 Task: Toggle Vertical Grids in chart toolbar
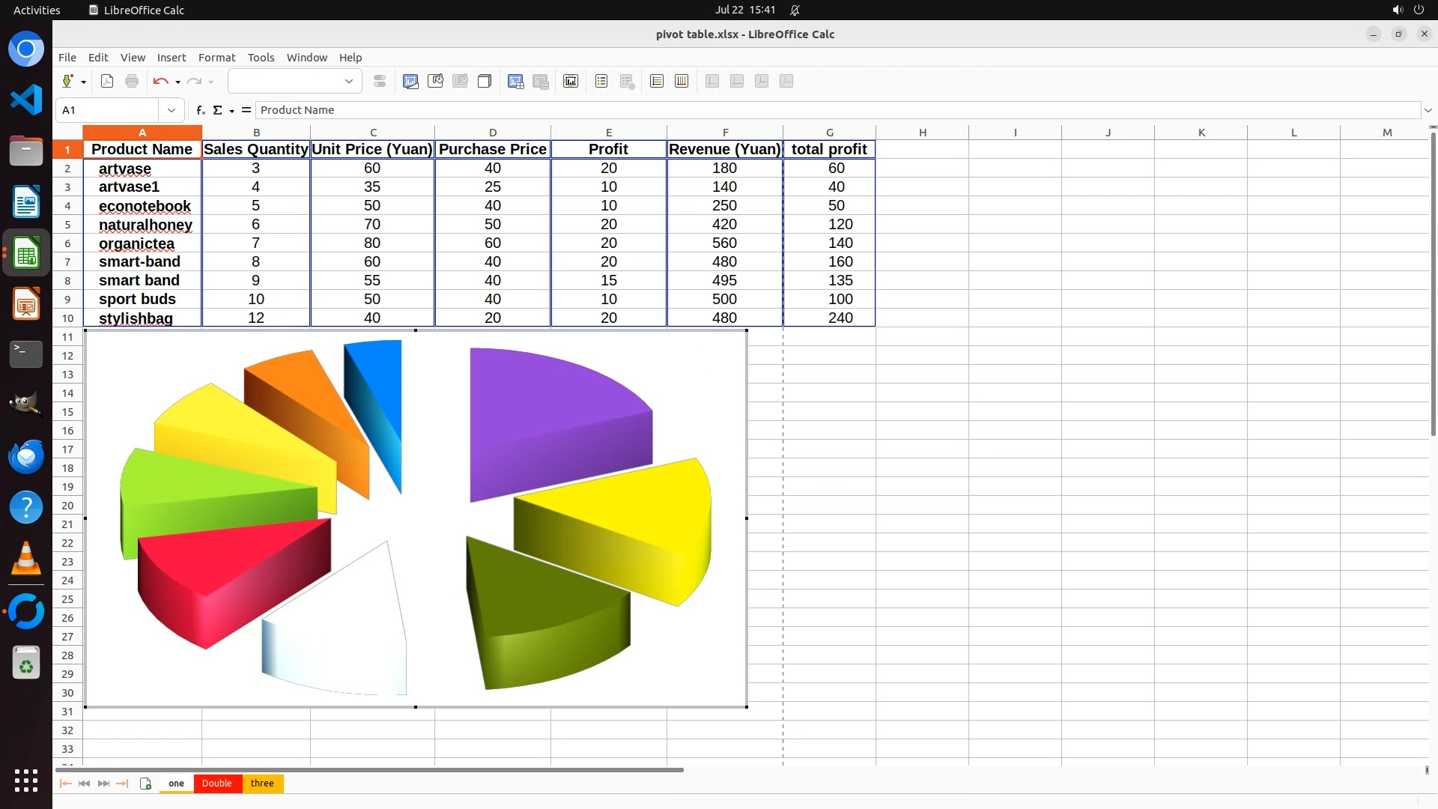(x=682, y=82)
